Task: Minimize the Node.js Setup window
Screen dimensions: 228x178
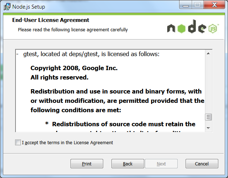Action: [x=186, y=5]
